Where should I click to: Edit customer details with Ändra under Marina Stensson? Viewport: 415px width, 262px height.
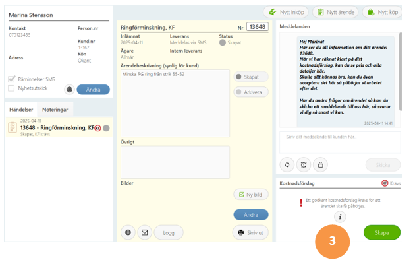93,90
